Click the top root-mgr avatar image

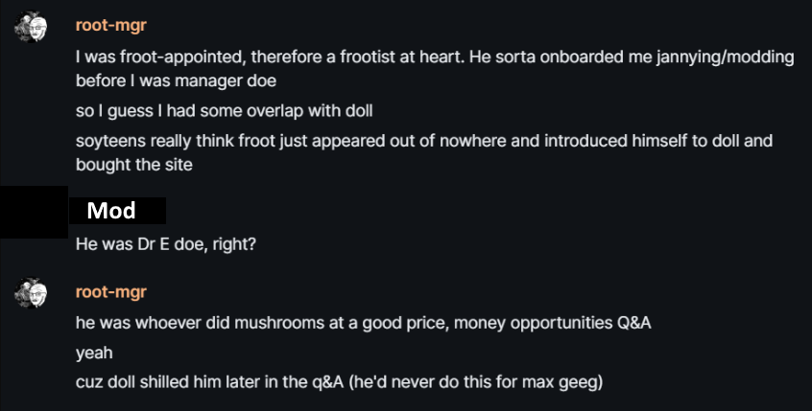click(x=32, y=29)
